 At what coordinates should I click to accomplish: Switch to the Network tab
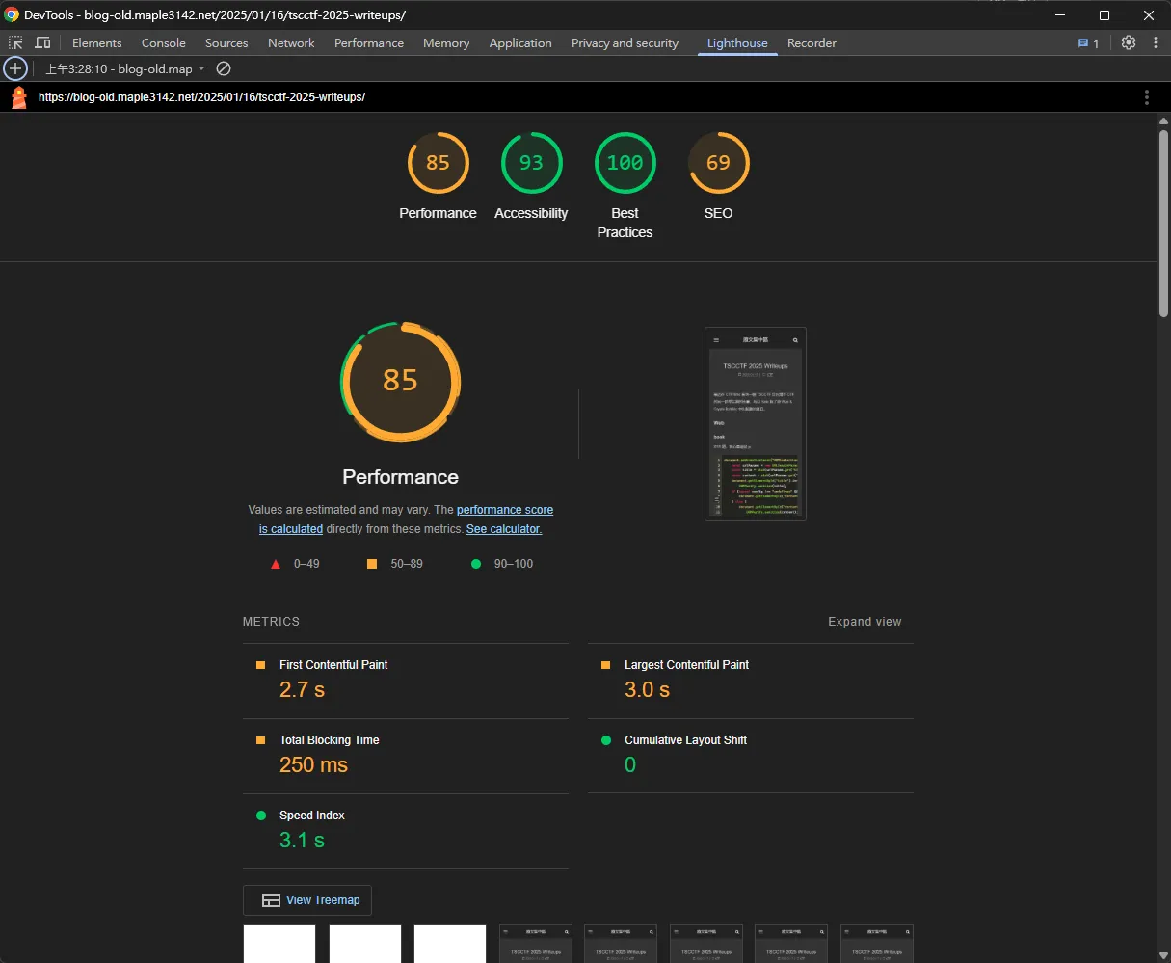pos(291,43)
